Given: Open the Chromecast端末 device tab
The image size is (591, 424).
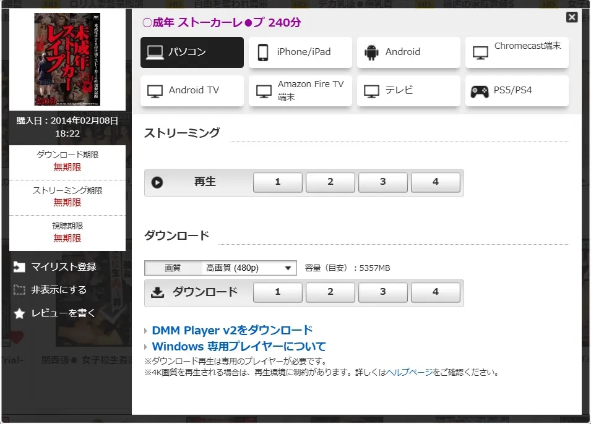Looking at the screenshot, I should pyautogui.click(x=517, y=53).
